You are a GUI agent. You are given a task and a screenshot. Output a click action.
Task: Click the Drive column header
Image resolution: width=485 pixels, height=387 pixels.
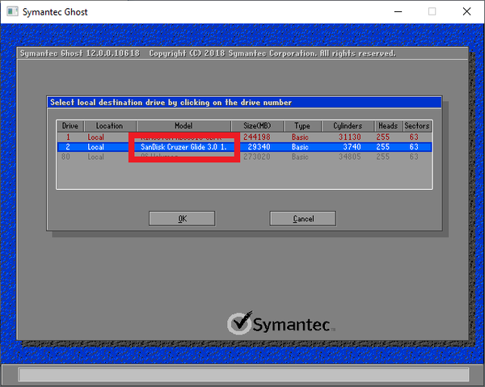pos(70,126)
